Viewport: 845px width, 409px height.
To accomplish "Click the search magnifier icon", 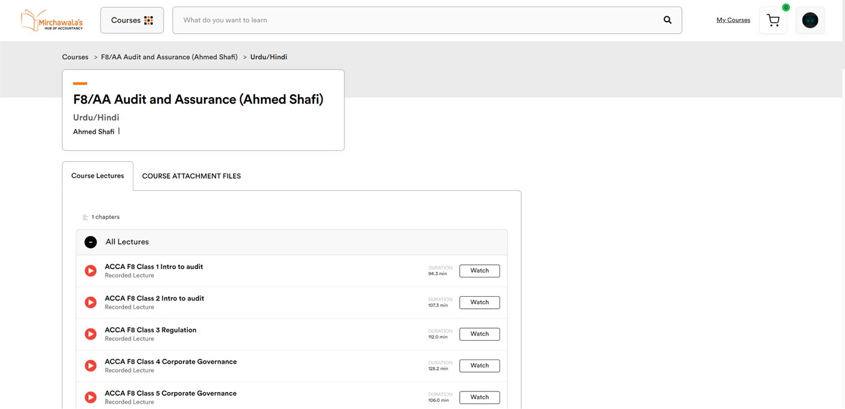I will point(667,20).
